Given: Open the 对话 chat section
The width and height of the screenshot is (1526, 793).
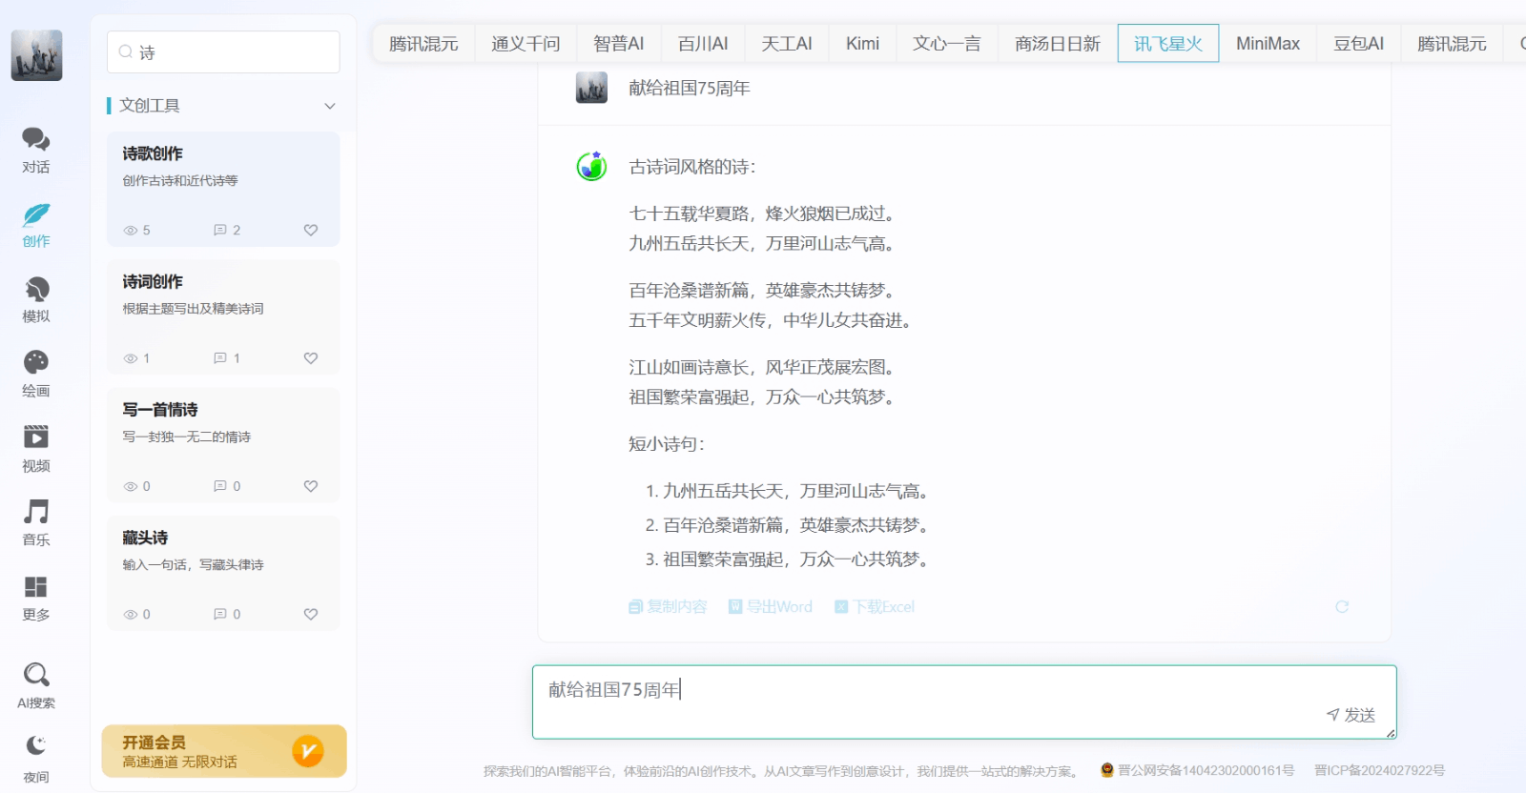Looking at the screenshot, I should pyautogui.click(x=36, y=150).
